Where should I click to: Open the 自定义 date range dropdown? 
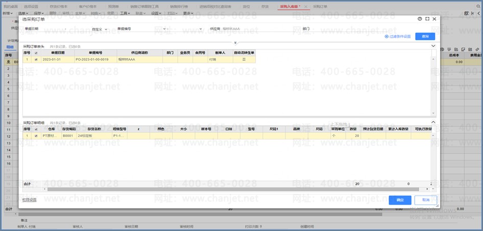pyautogui.click(x=100, y=29)
